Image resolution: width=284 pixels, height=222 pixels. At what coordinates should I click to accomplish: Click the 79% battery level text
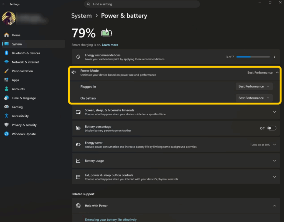(x=83, y=33)
